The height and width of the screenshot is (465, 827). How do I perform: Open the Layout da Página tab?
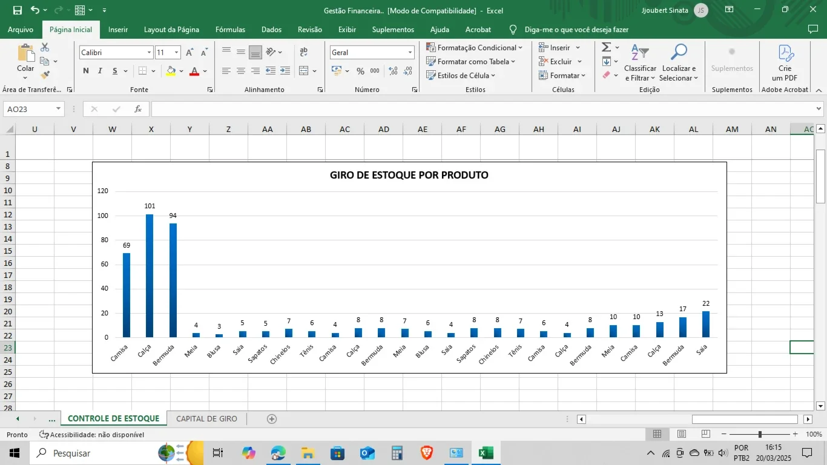171,29
